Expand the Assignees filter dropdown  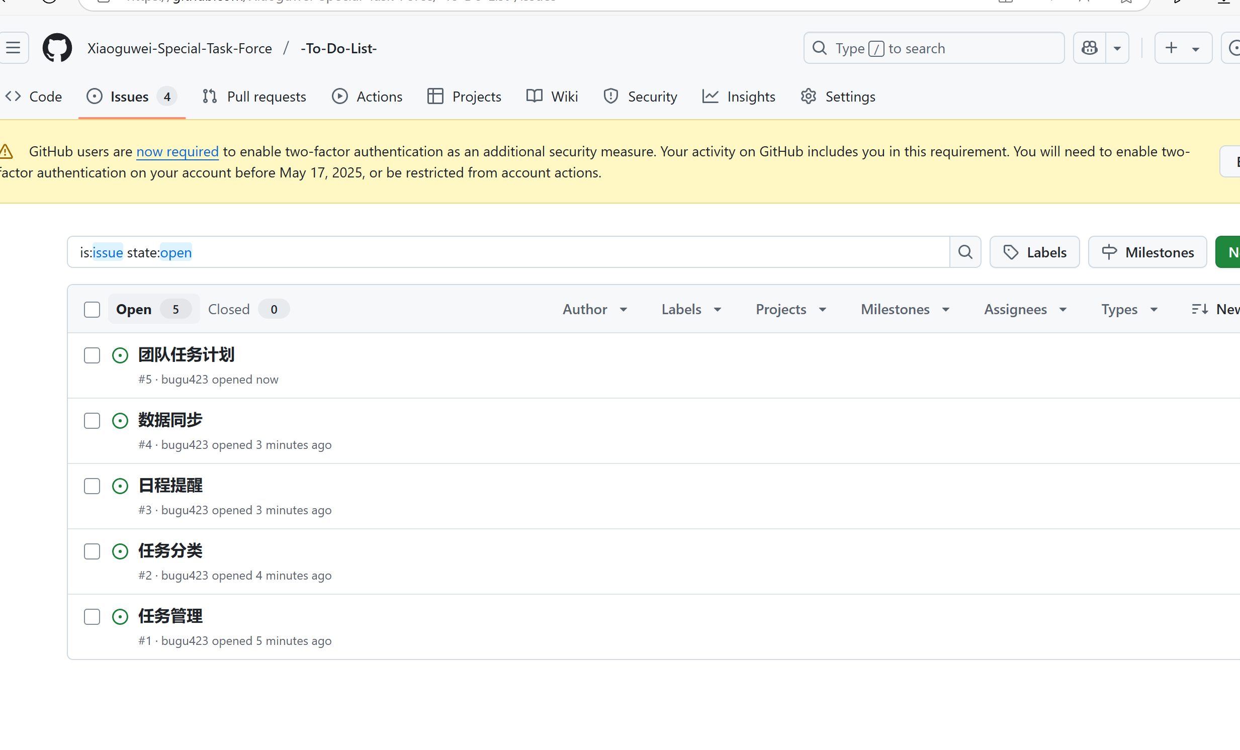(1025, 309)
